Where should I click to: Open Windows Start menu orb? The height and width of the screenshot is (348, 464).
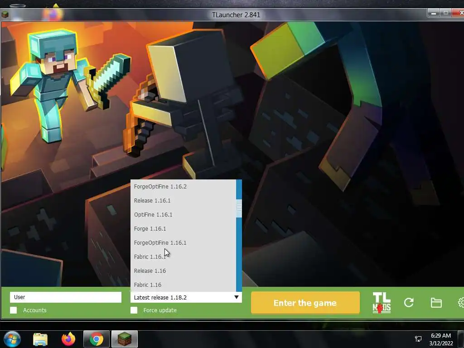pos(12,339)
